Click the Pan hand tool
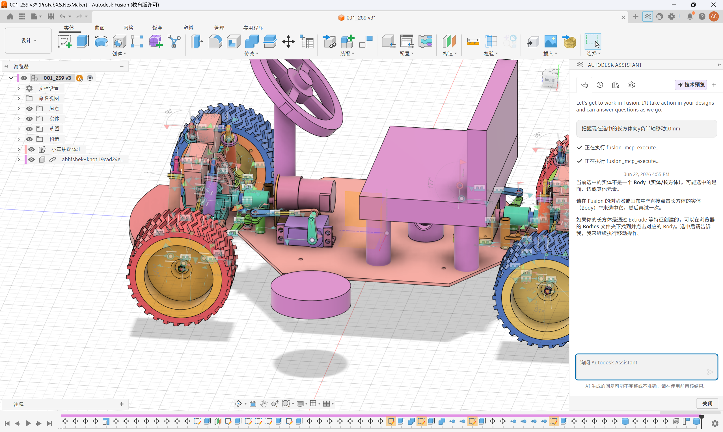723x432 pixels. pos(264,404)
